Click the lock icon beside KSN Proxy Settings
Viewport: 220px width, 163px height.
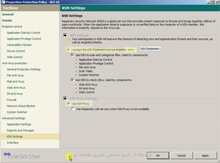tap(65, 98)
